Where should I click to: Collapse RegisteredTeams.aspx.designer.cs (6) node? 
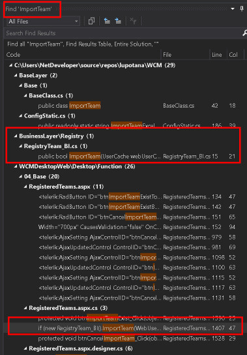[25, 348]
